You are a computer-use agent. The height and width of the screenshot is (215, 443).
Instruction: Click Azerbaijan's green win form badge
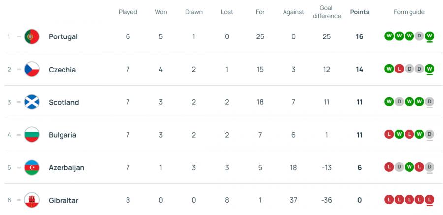(x=409, y=167)
